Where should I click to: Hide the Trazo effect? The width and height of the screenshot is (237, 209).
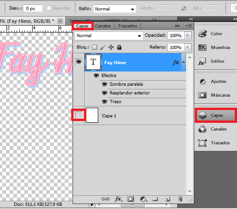(x=104, y=102)
